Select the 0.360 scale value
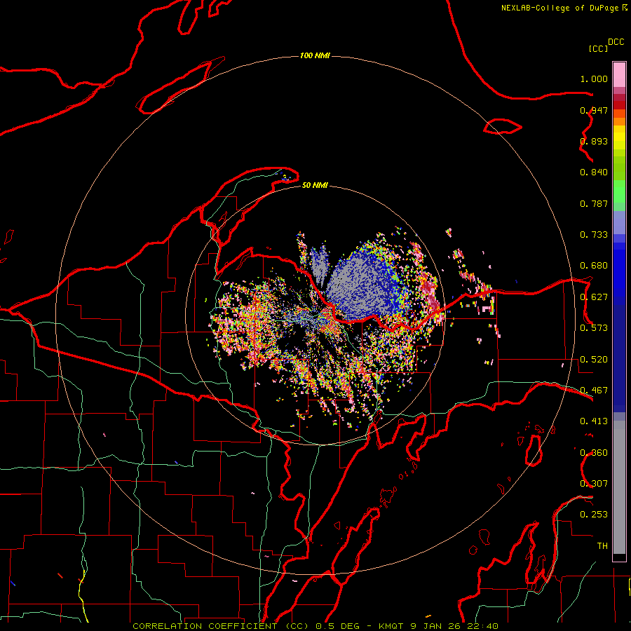The height and width of the screenshot is (631, 631). (x=594, y=453)
